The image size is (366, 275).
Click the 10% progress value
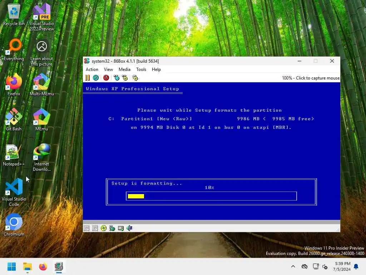[209, 188]
